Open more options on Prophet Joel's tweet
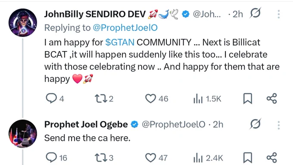This screenshot has width=293, height=165. tap(278, 125)
